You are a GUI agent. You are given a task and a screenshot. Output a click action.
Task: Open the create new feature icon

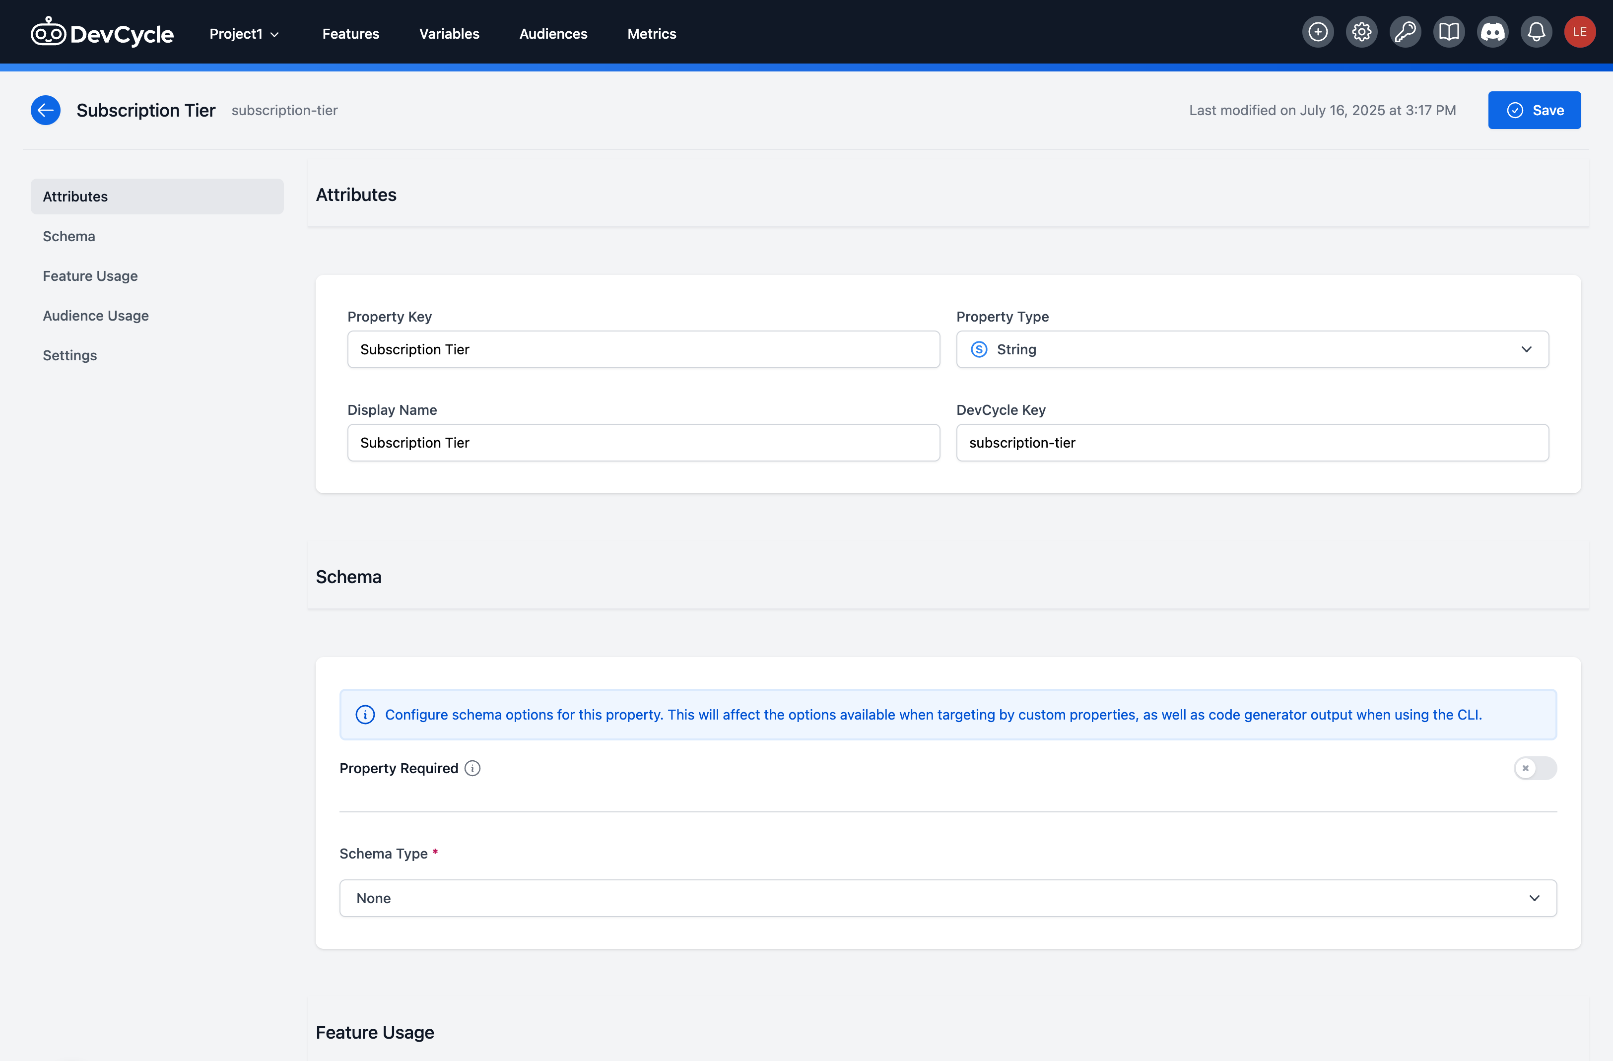pos(1318,31)
